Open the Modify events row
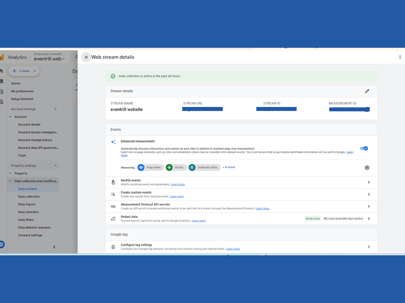This screenshot has width=405, height=303. tap(241, 183)
